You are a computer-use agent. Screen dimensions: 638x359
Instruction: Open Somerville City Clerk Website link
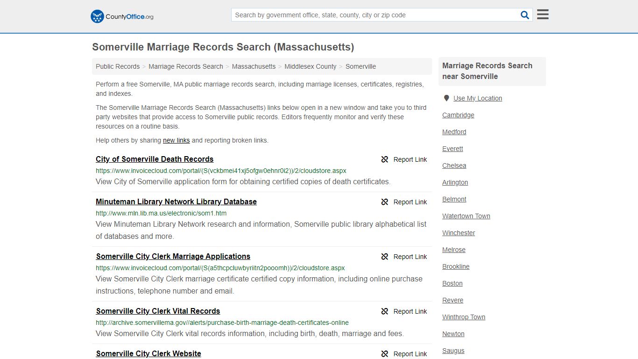pos(149,353)
